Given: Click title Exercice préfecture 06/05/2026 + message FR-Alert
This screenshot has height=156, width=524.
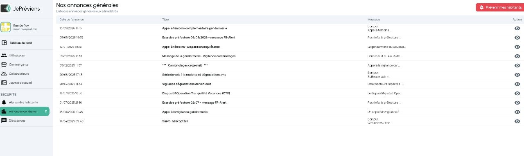Looking at the screenshot, I should coord(199,38).
